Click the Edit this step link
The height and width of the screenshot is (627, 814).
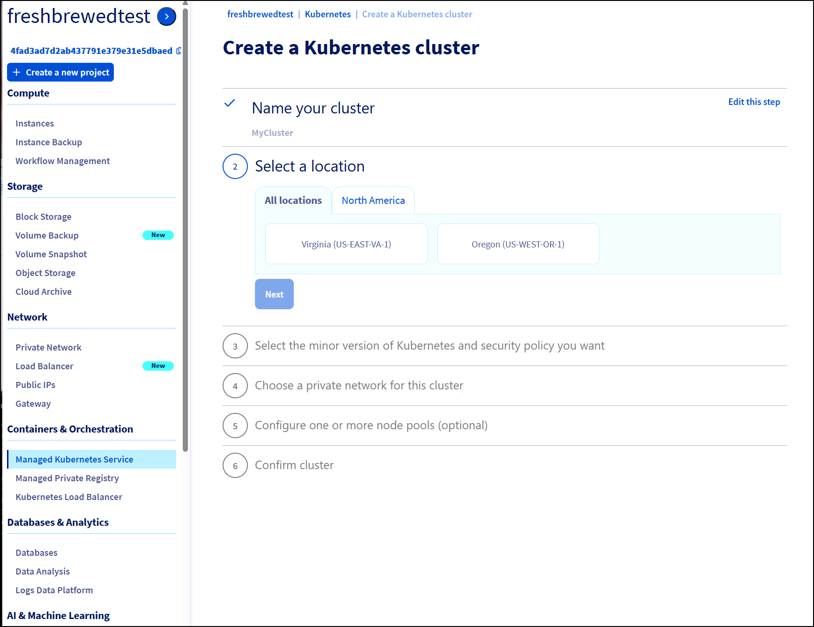tap(754, 102)
